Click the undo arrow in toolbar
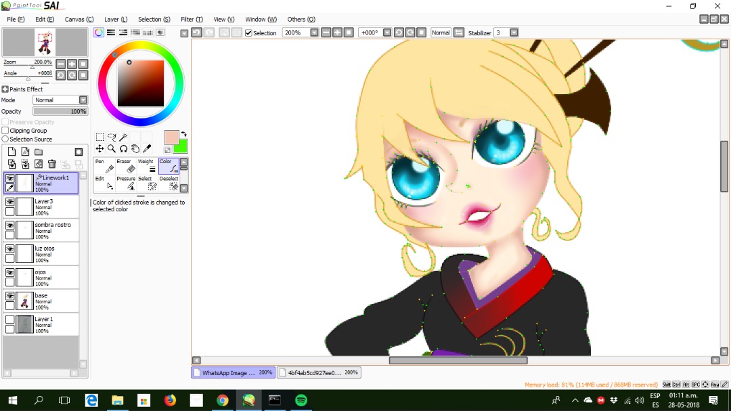 (197, 33)
